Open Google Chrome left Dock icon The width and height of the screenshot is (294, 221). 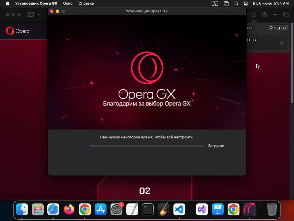click(x=85, y=209)
